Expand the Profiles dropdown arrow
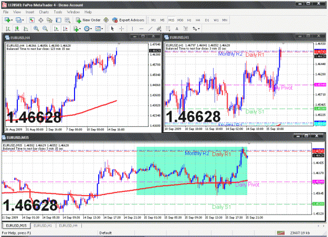328x237 pixels. (23, 20)
